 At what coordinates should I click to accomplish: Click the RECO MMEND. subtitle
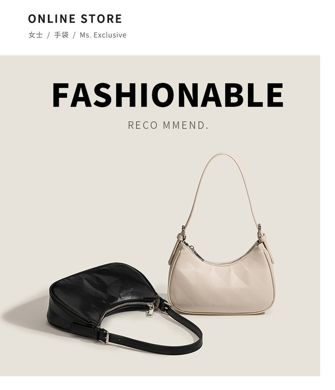point(168,125)
